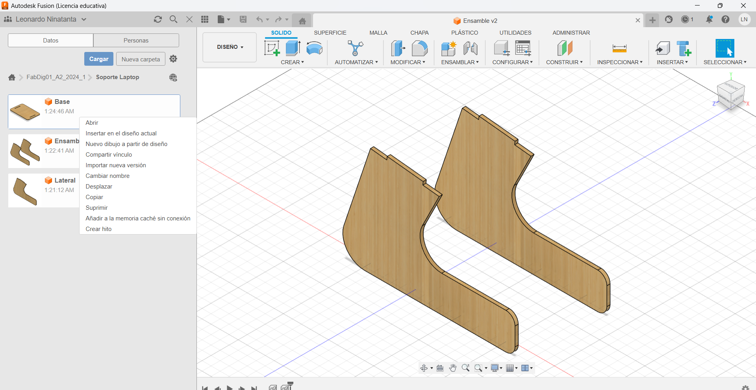Image resolution: width=756 pixels, height=390 pixels.
Task: Select the Press Pull tool
Action: pyautogui.click(x=398, y=48)
